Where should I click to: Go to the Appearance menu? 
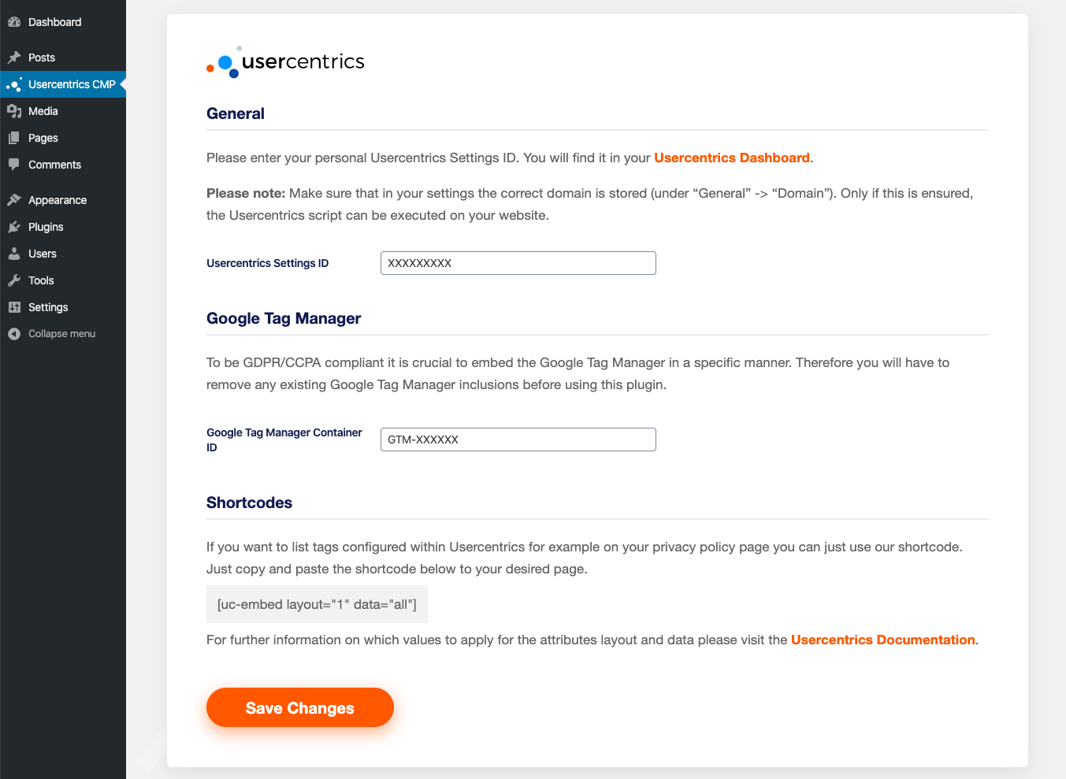coord(58,200)
